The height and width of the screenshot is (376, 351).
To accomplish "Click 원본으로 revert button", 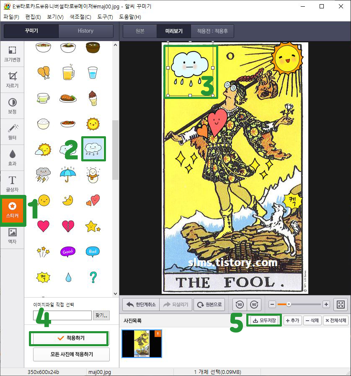I will pyautogui.click(x=209, y=305).
